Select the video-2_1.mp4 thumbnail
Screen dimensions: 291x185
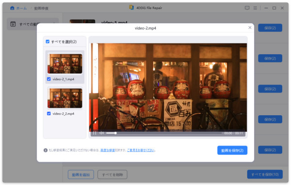[x=65, y=63]
